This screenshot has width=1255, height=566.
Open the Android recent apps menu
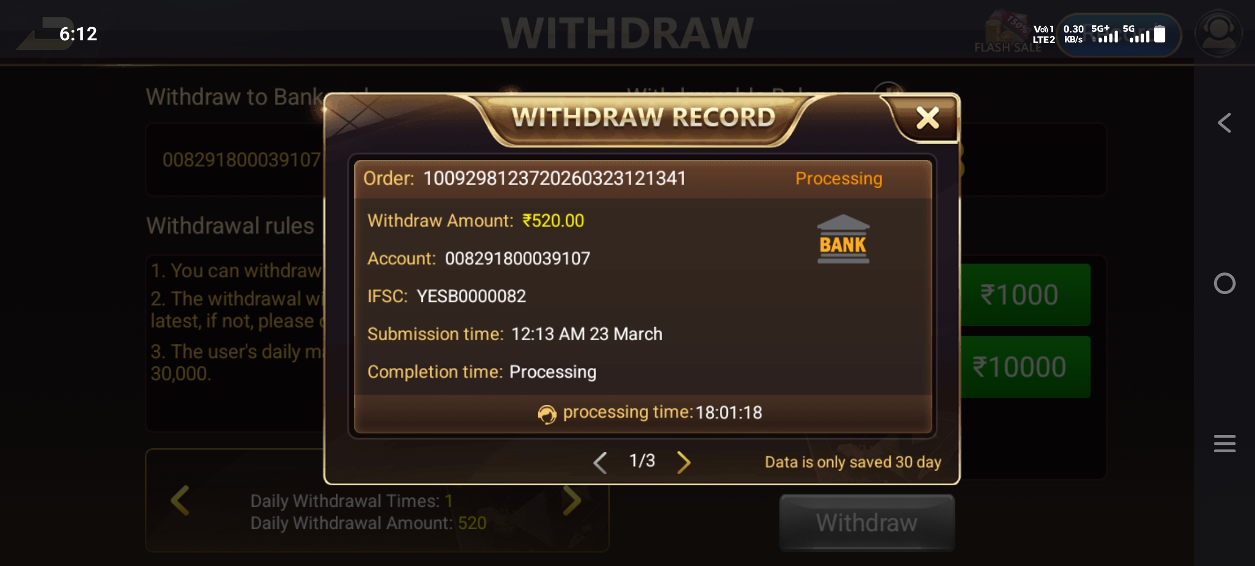click(1225, 443)
